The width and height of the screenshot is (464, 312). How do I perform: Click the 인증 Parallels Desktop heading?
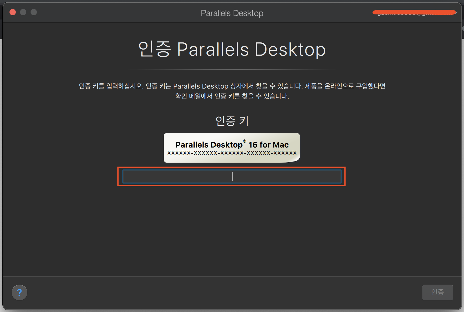point(232,49)
